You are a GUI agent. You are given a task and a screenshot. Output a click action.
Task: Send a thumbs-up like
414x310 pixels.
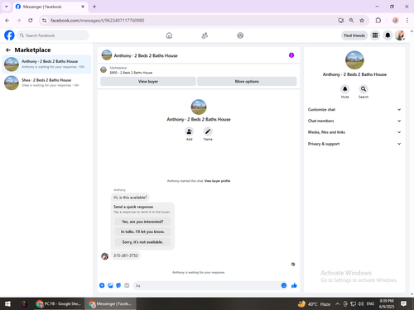pyautogui.click(x=294, y=285)
